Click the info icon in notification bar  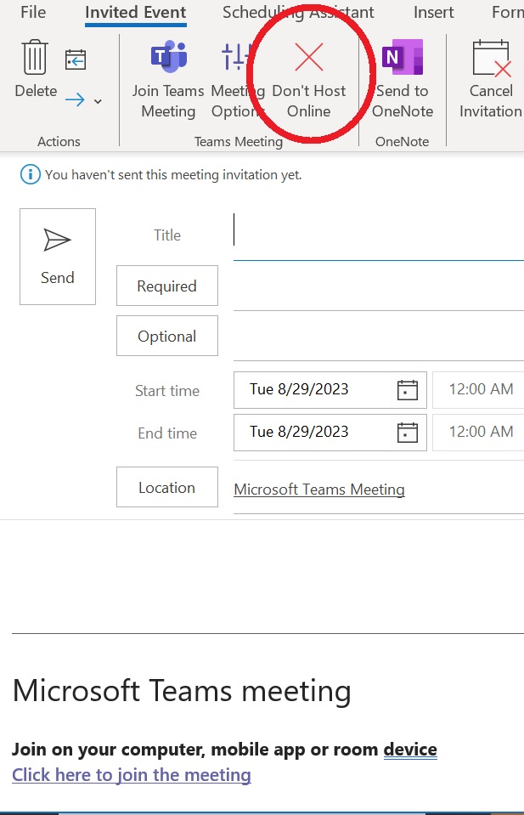30,175
